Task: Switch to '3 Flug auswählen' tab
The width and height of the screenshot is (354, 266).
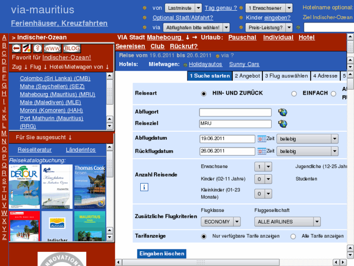Action: 286,76
